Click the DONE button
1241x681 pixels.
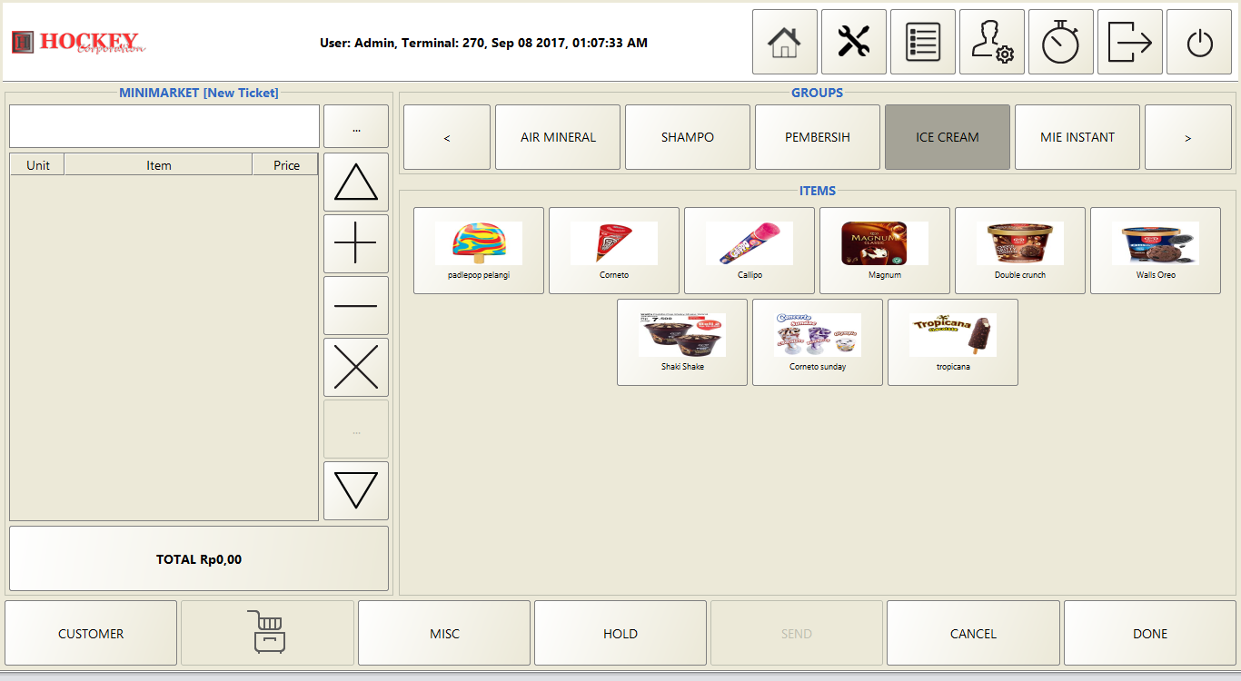1150,633
